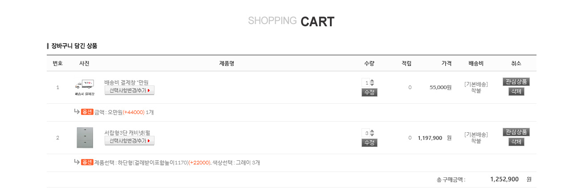Click 수정 button for the cabinet item
The width and height of the screenshot is (569, 192).
pos(369,143)
